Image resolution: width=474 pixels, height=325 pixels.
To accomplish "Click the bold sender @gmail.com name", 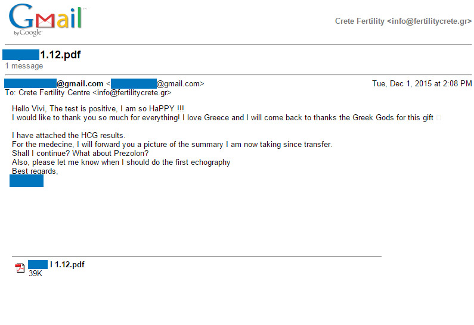I will 54,83.
